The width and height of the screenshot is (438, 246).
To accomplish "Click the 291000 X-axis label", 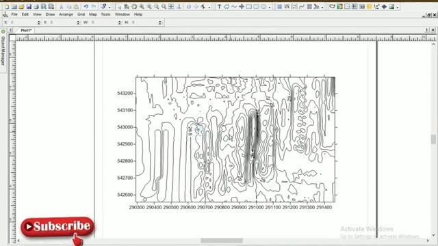I will coord(256,207).
